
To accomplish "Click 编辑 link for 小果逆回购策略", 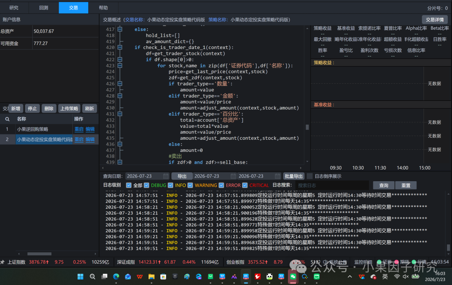I will click(90, 129).
